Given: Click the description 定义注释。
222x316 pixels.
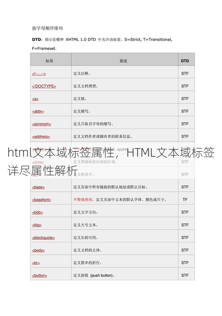Looking at the screenshot, I should tap(82, 74).
